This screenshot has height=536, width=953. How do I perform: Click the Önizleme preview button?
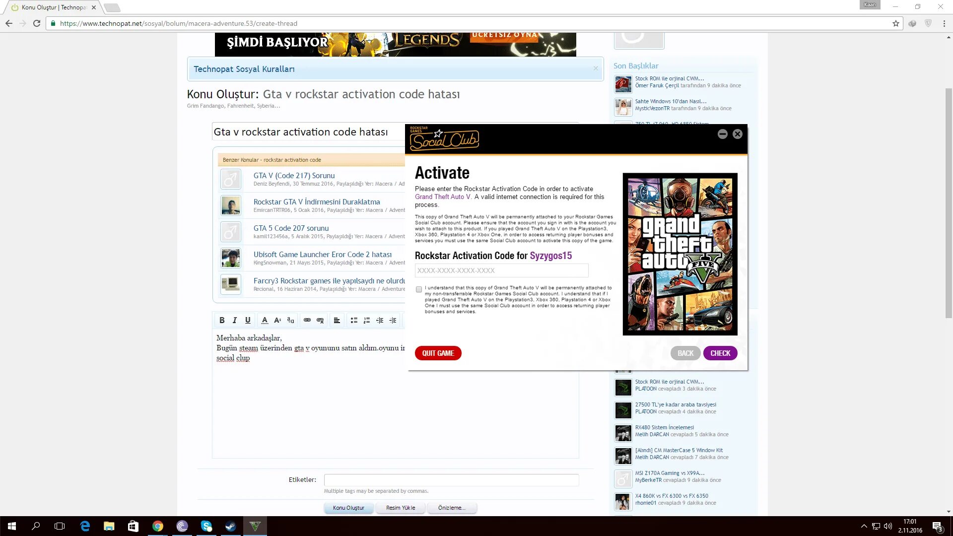coord(452,508)
